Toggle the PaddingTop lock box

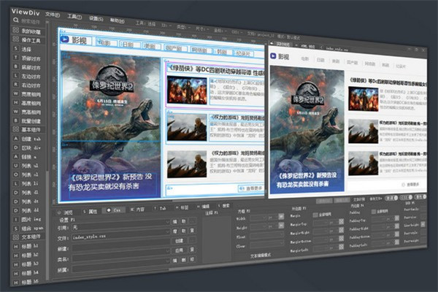(396, 218)
